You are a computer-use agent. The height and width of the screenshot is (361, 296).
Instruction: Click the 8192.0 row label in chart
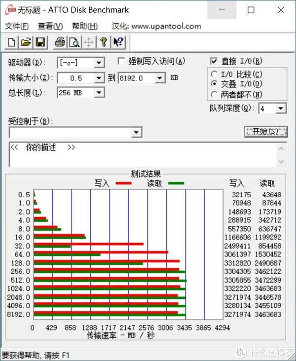pyautogui.click(x=19, y=314)
